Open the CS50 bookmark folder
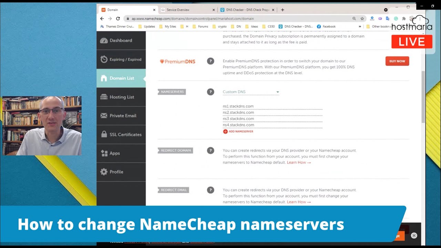Image resolution: width=441 pixels, height=248 pixels. pos(269,27)
